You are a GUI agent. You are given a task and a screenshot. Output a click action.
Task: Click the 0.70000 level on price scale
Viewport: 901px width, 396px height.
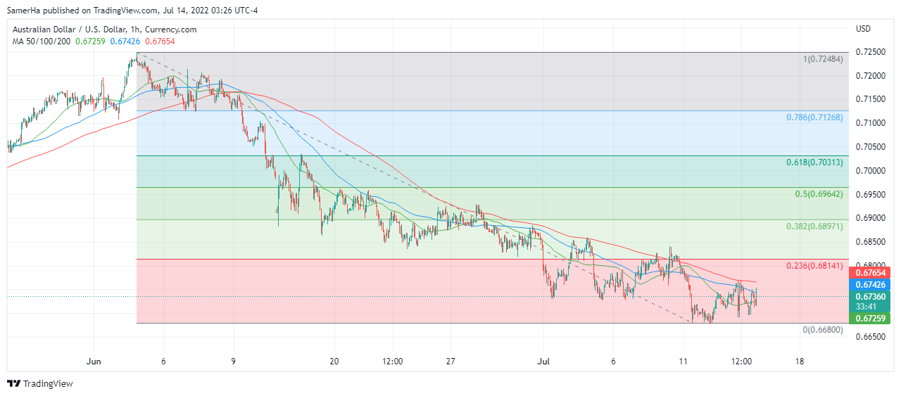click(x=870, y=170)
